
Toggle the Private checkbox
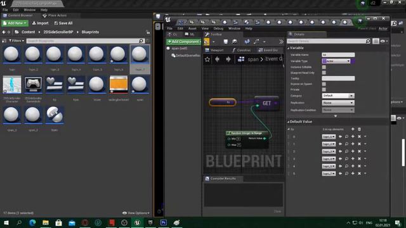point(324,89)
